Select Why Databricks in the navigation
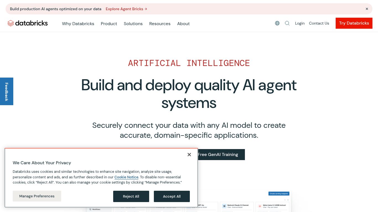 point(78,24)
